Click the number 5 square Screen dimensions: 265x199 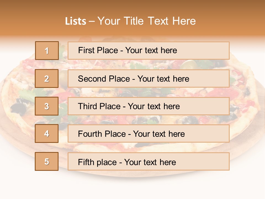pyautogui.click(x=47, y=161)
